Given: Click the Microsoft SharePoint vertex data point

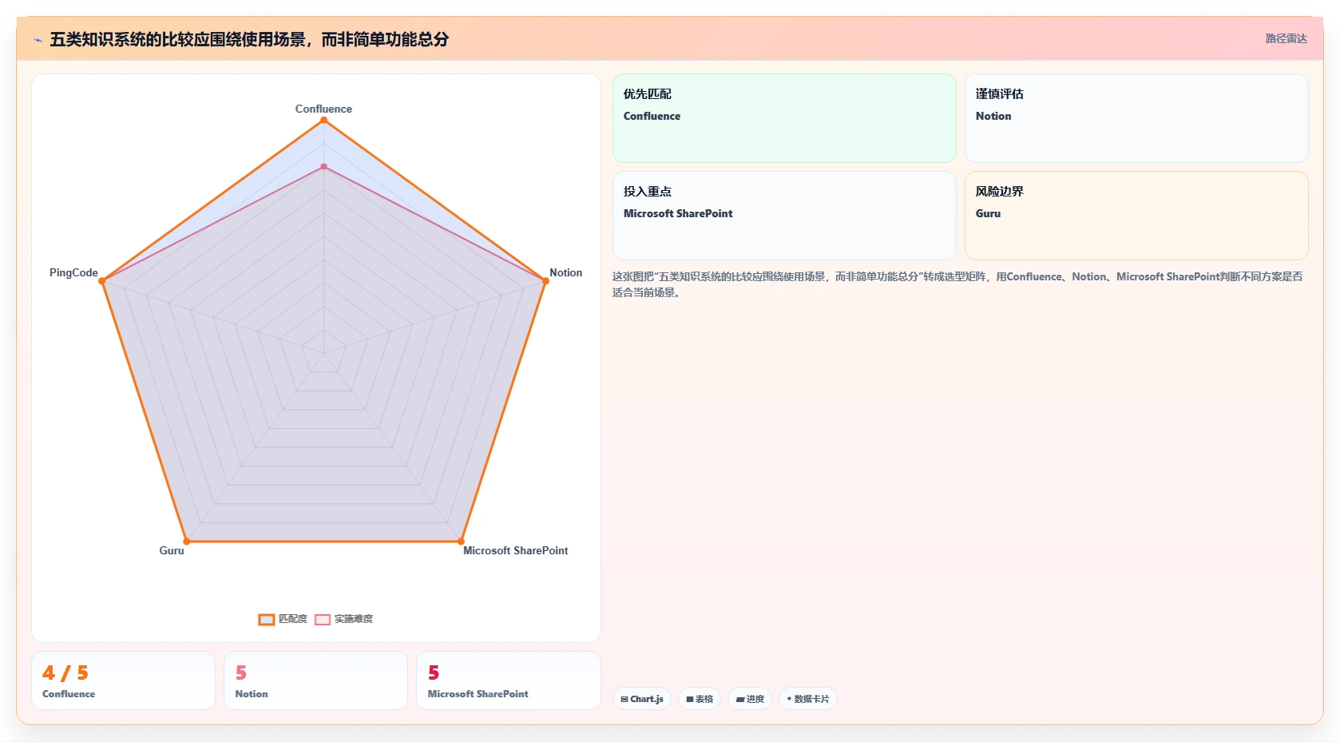Looking at the screenshot, I should [461, 542].
